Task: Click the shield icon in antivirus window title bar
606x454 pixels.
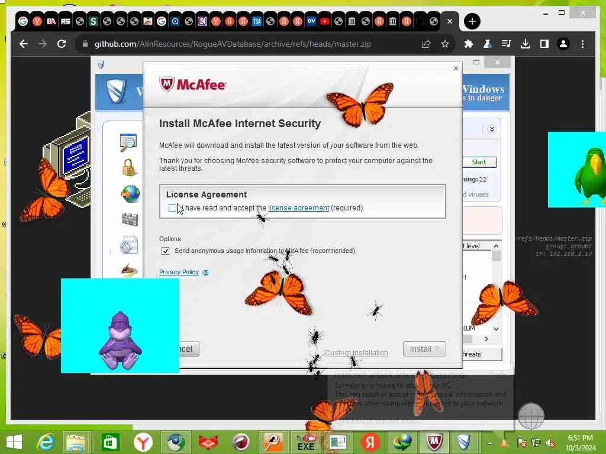Action: point(101,64)
